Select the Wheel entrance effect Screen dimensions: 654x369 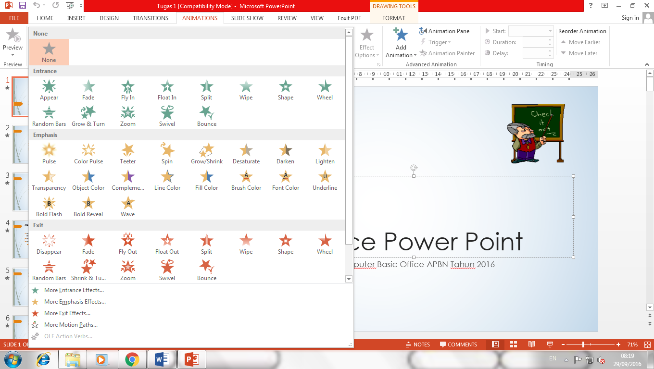(325, 89)
